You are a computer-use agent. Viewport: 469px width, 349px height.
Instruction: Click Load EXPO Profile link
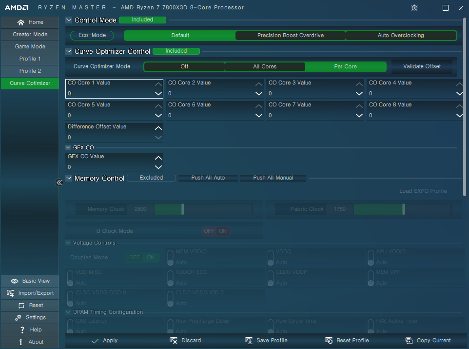tap(423, 191)
